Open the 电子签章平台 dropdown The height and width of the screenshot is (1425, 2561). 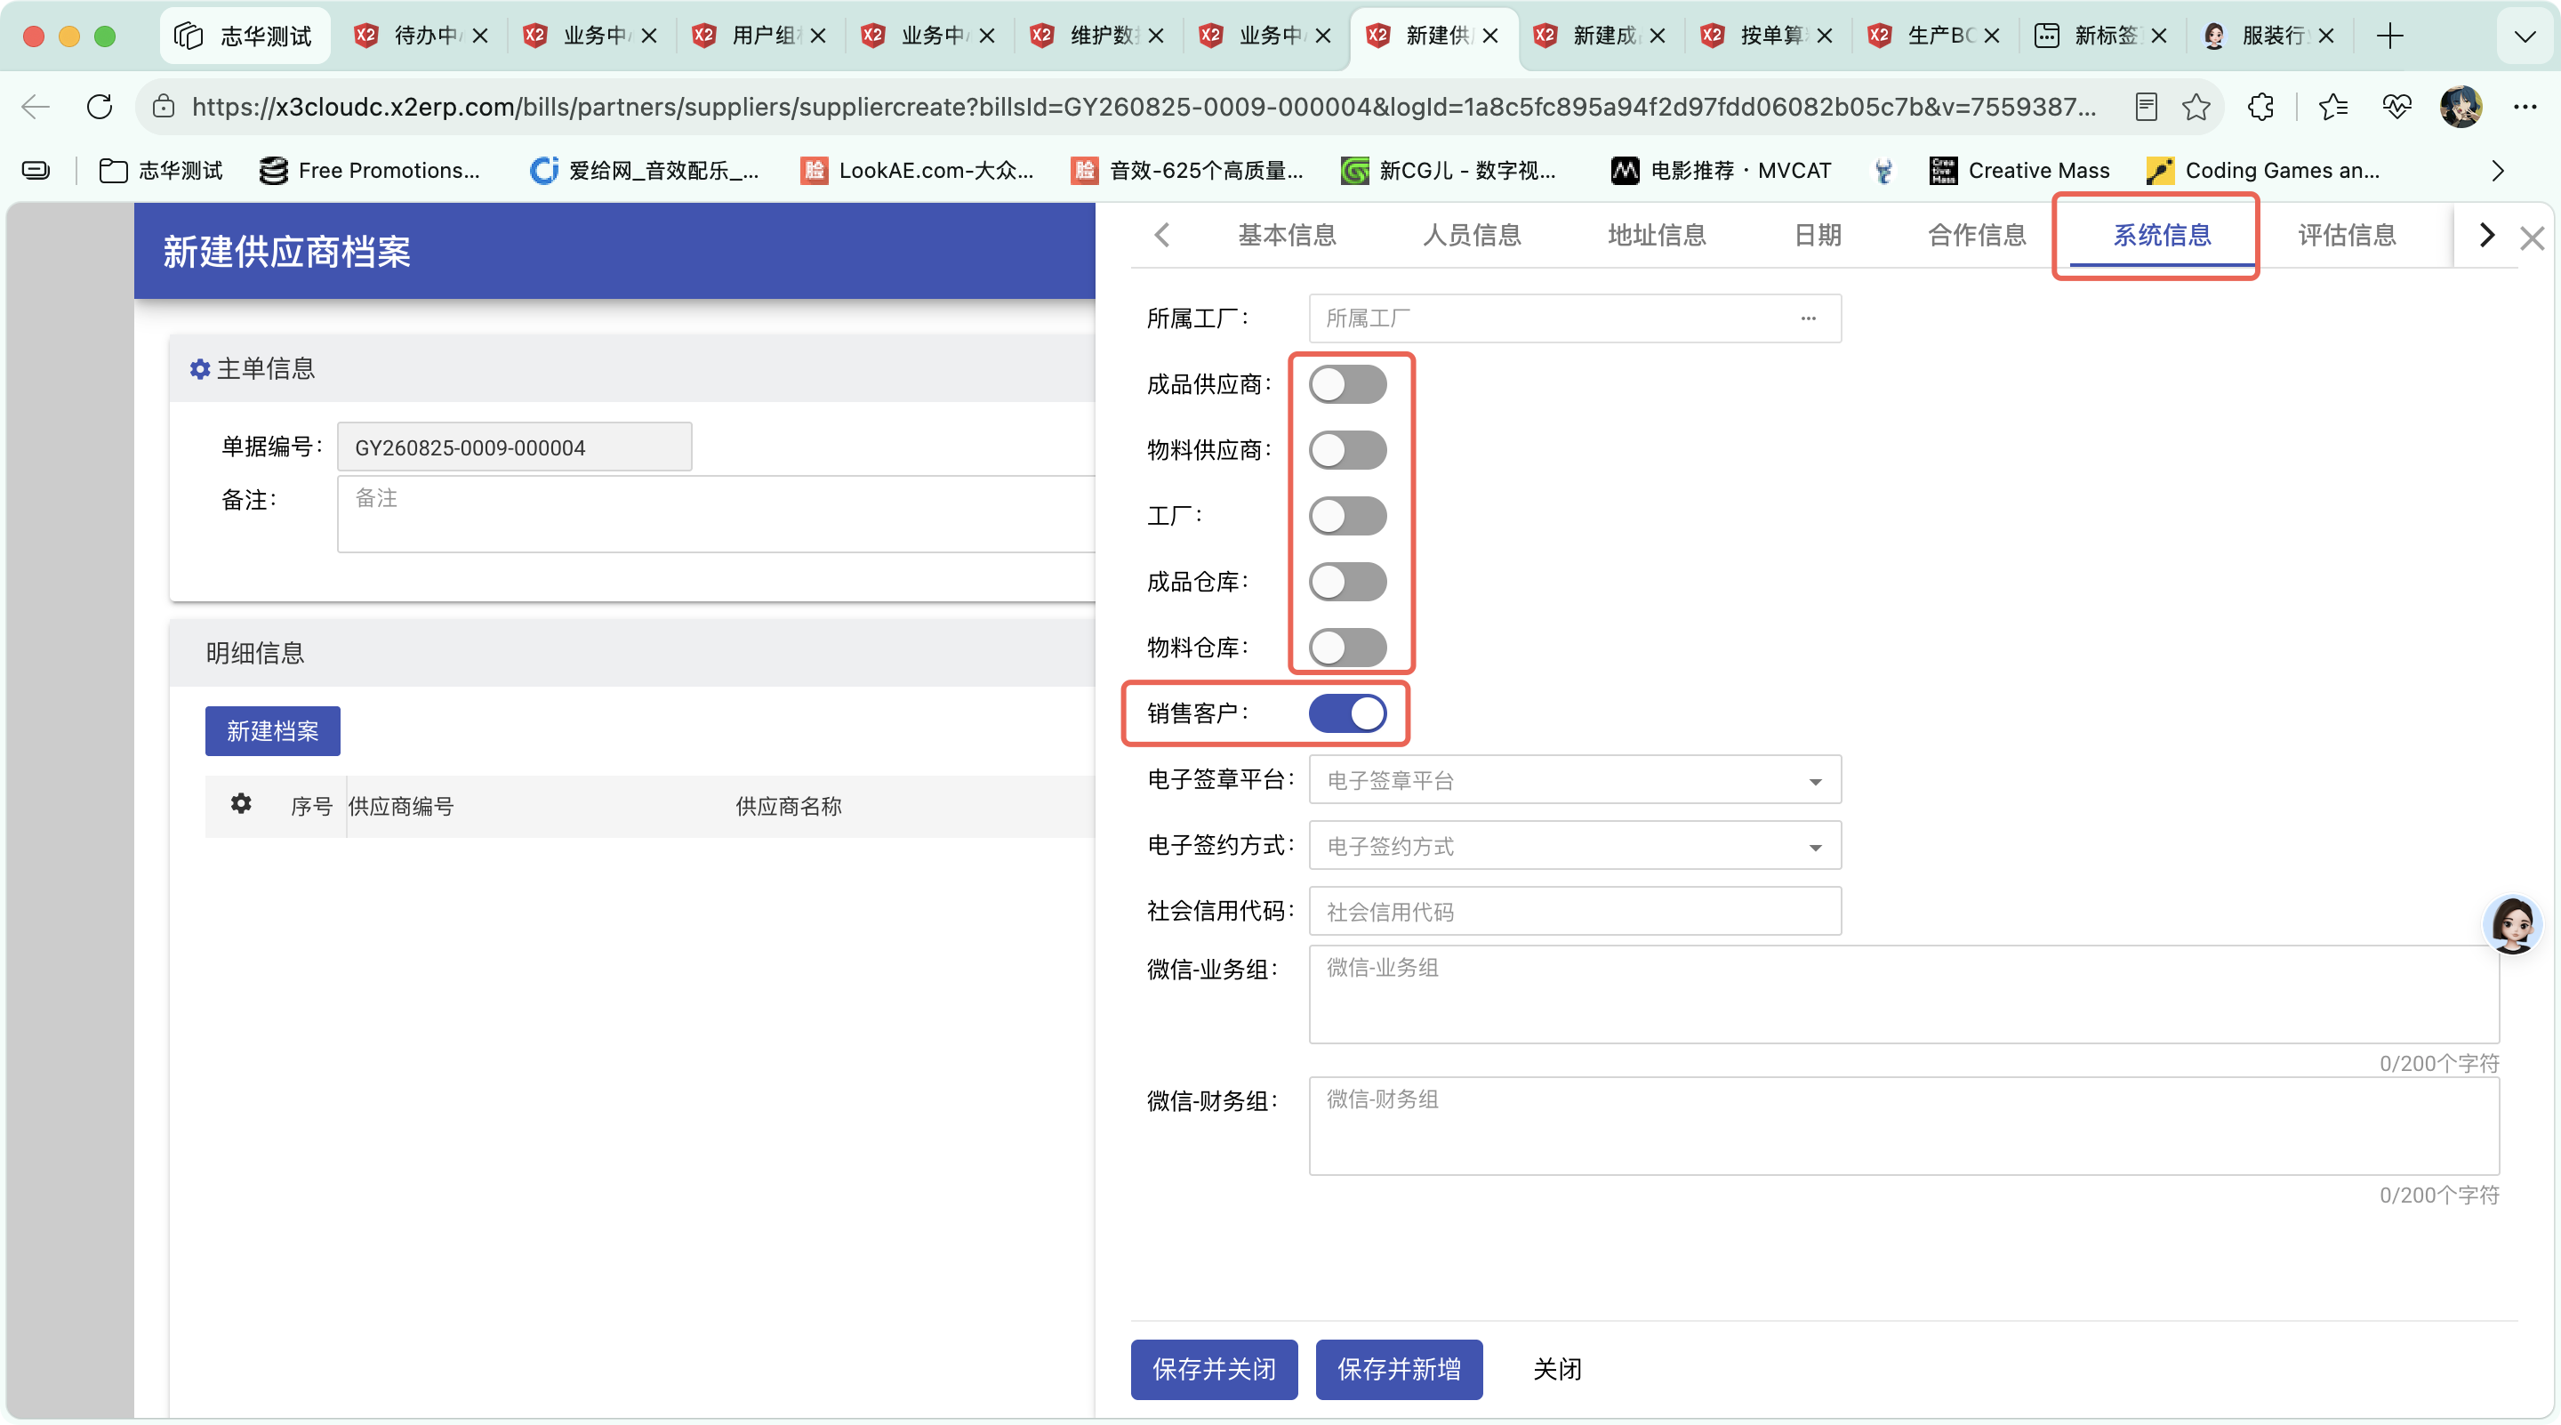pos(1575,779)
